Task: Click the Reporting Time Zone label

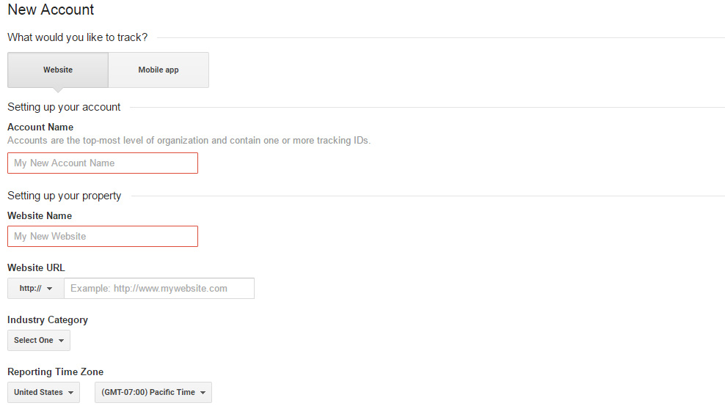Action: [x=55, y=372]
